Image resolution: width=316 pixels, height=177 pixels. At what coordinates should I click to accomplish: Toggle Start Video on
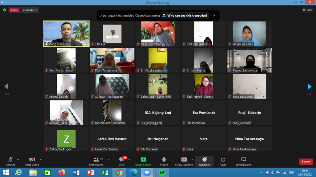32,160
